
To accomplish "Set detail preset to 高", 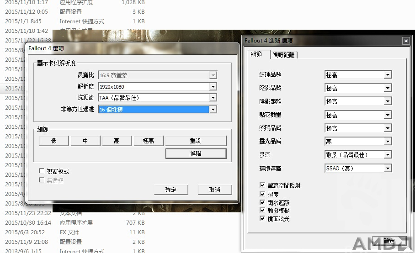I will 117,141.
